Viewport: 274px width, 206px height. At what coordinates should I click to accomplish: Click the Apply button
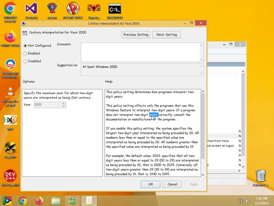(x=194, y=184)
